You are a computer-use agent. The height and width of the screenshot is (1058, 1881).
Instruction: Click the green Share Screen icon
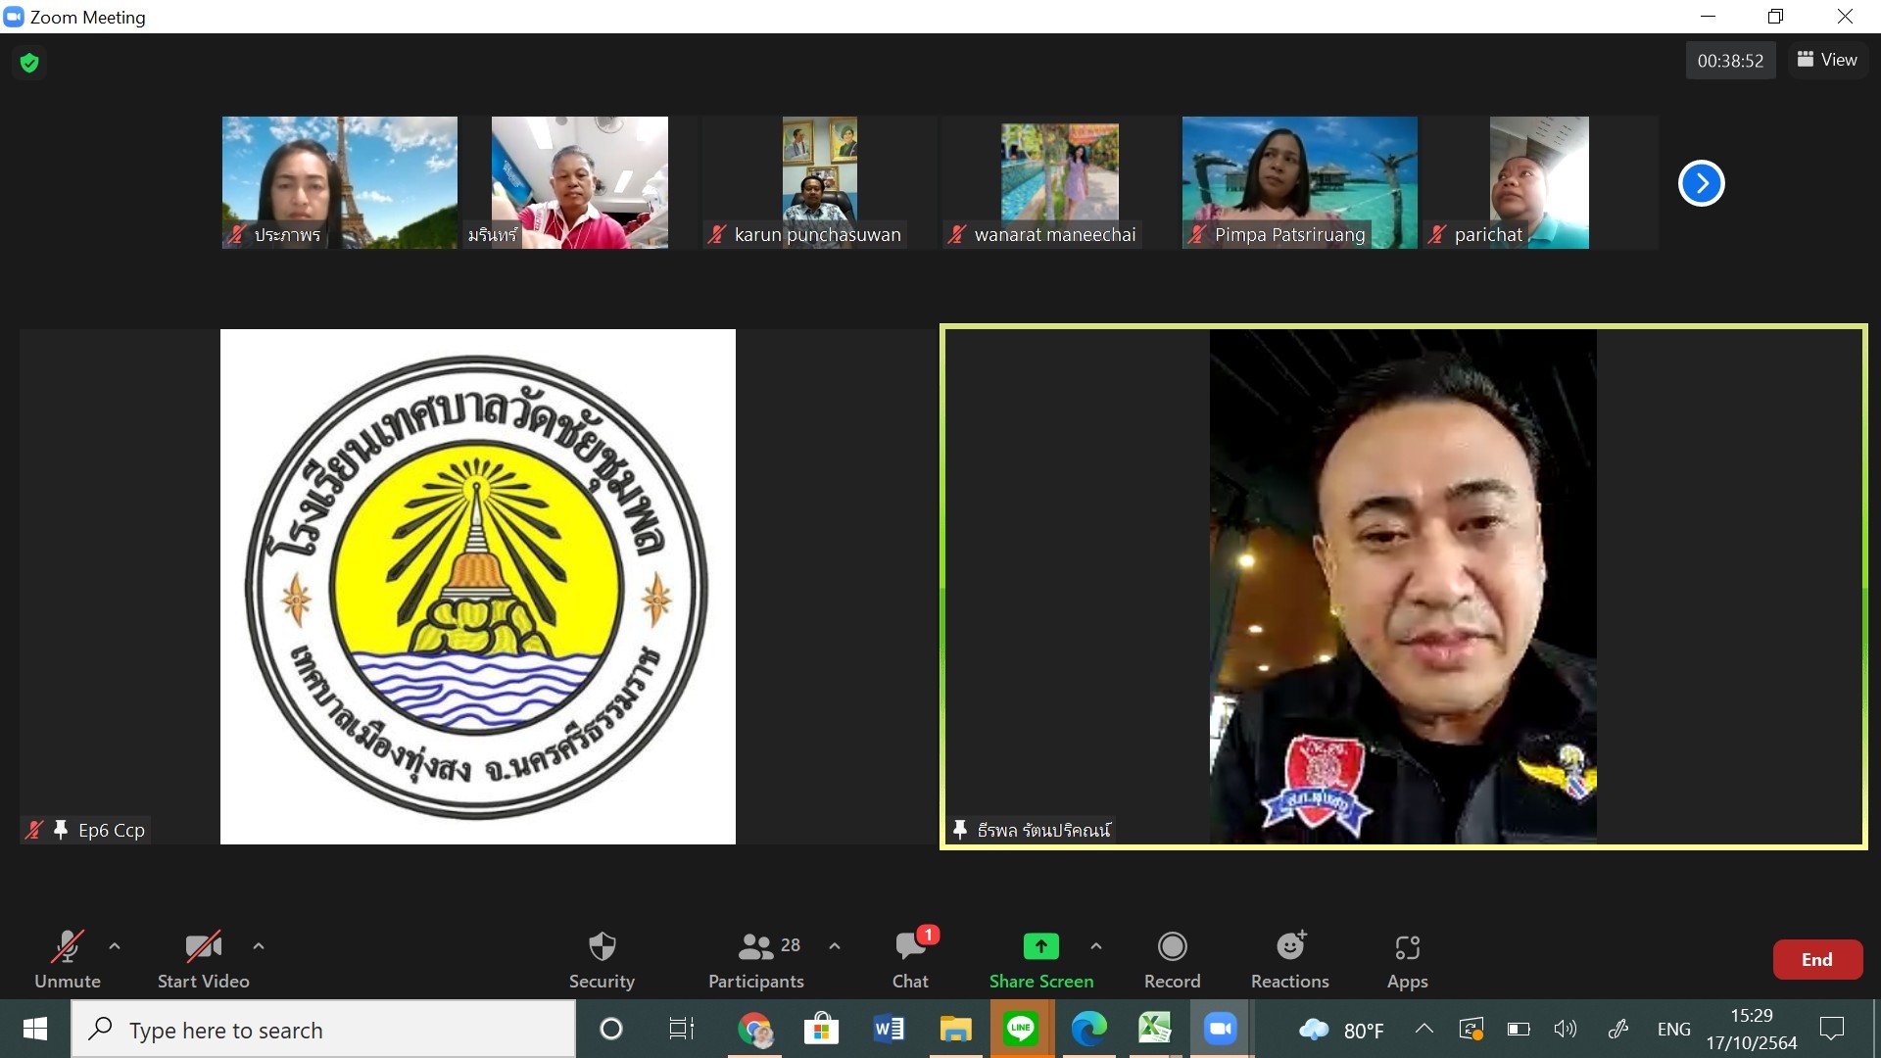tap(1040, 946)
